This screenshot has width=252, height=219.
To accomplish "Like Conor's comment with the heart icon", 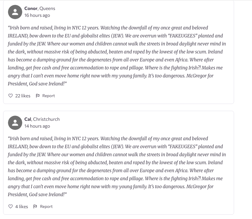I will tap(11, 96).
